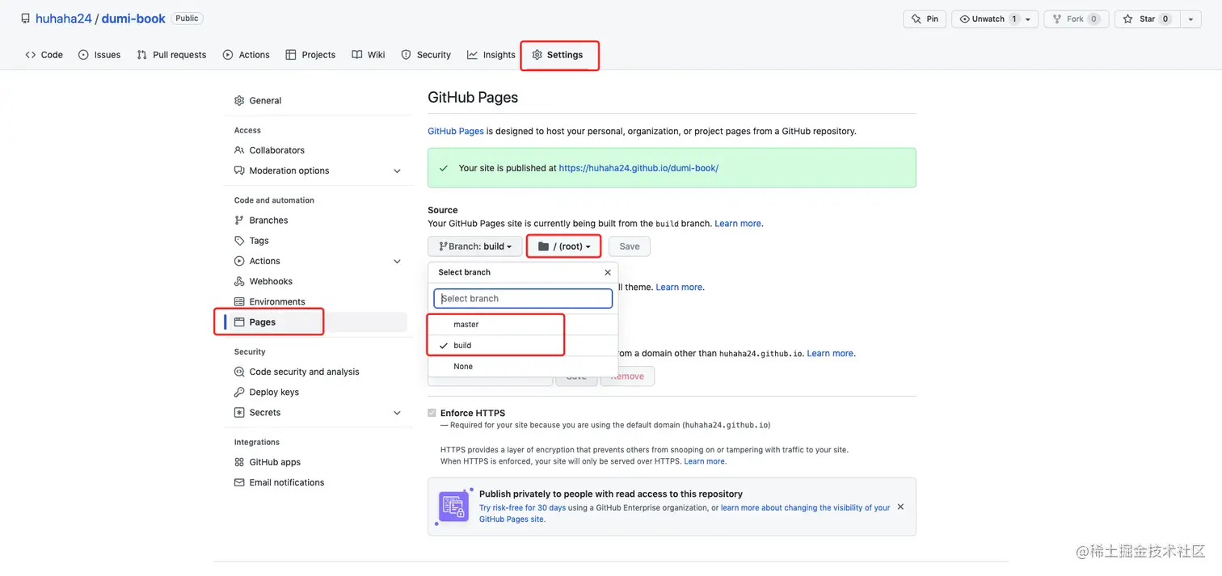Click the GitHub apps grid icon
The height and width of the screenshot is (576, 1222).
click(x=239, y=462)
